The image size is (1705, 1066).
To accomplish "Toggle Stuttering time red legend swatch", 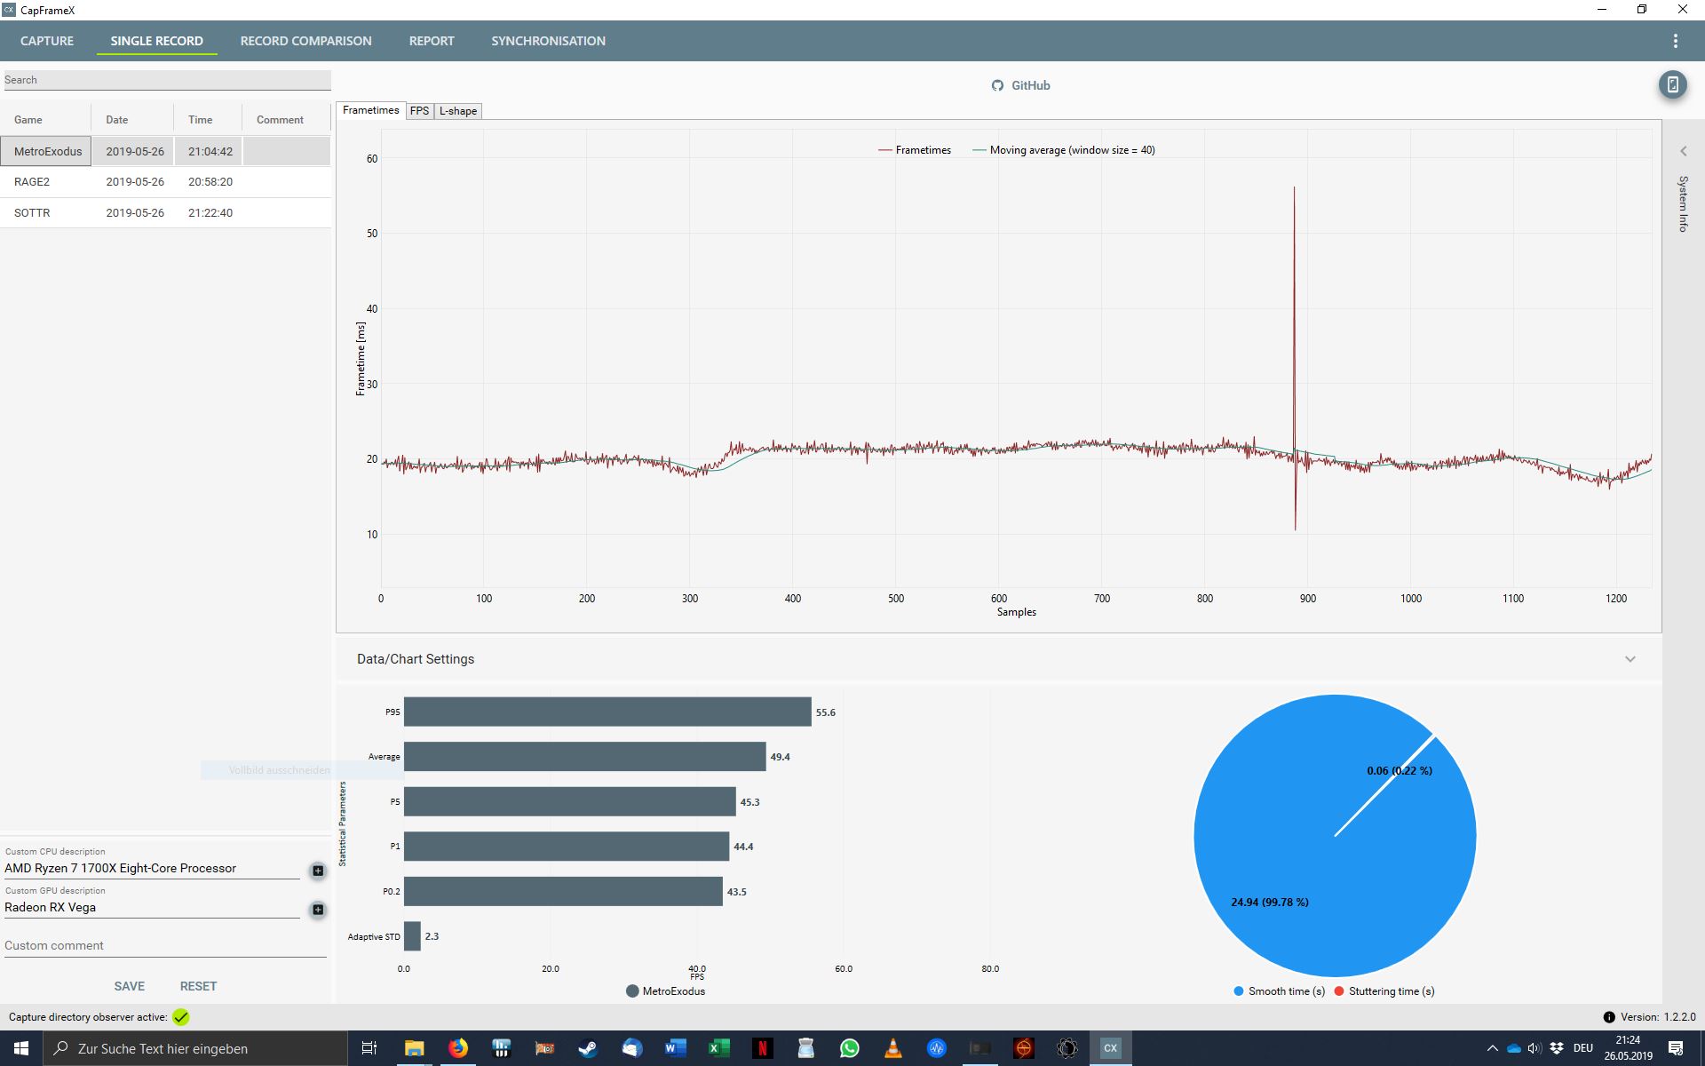I will tap(1339, 991).
